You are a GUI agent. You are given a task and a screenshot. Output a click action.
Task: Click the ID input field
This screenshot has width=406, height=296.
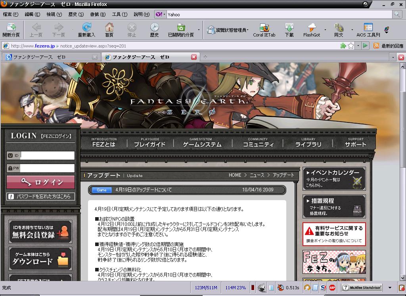[47, 156]
